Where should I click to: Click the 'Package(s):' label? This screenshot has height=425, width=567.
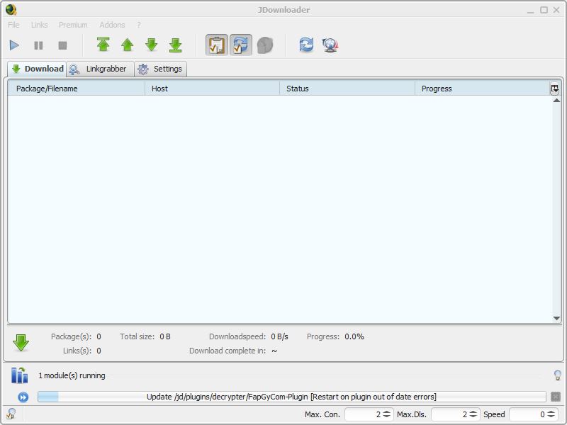tap(72, 337)
